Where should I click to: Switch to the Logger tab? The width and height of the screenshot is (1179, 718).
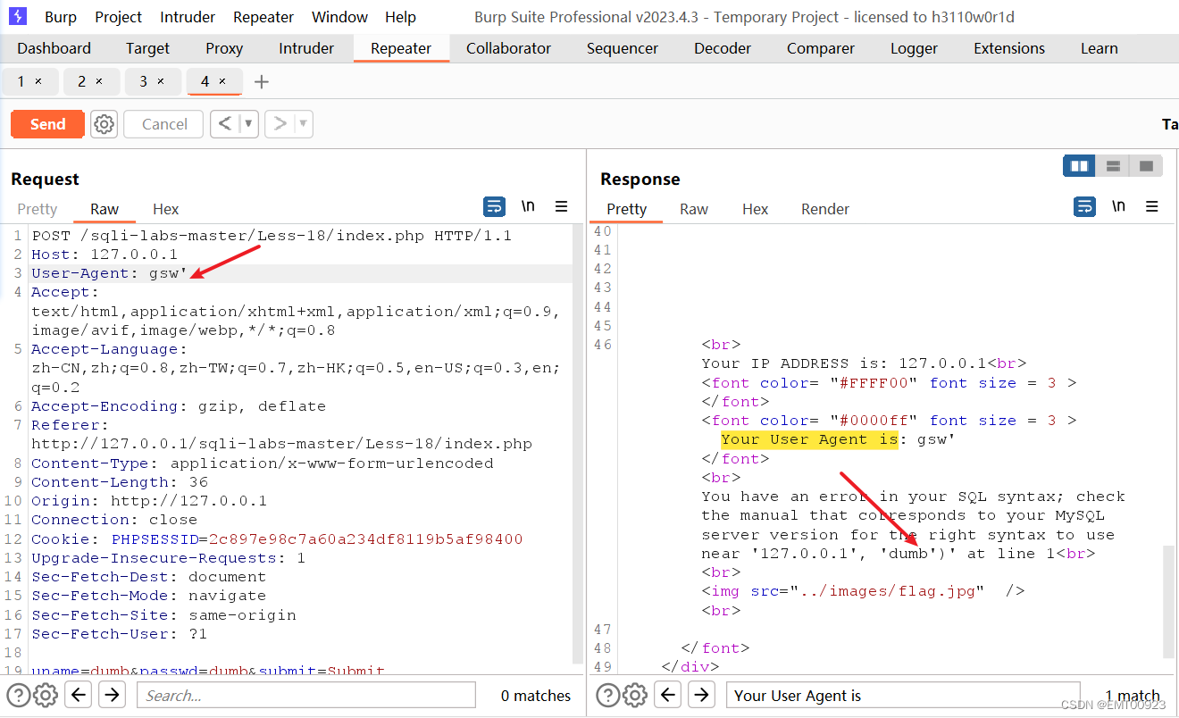pos(914,48)
